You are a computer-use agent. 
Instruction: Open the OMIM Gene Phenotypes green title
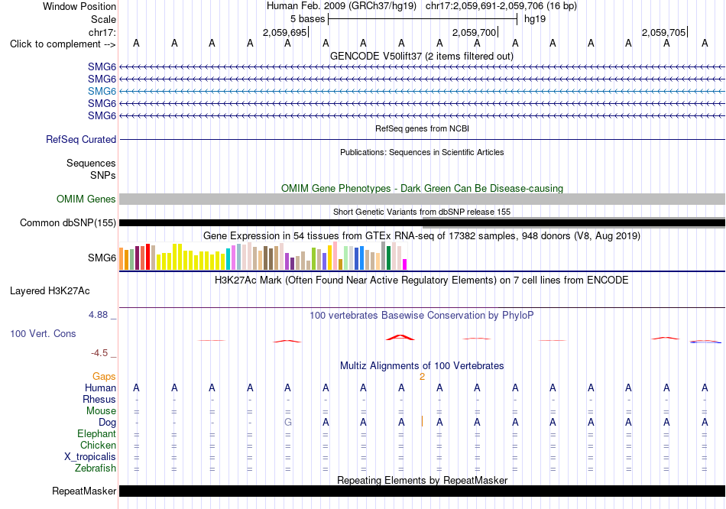[x=422, y=189]
